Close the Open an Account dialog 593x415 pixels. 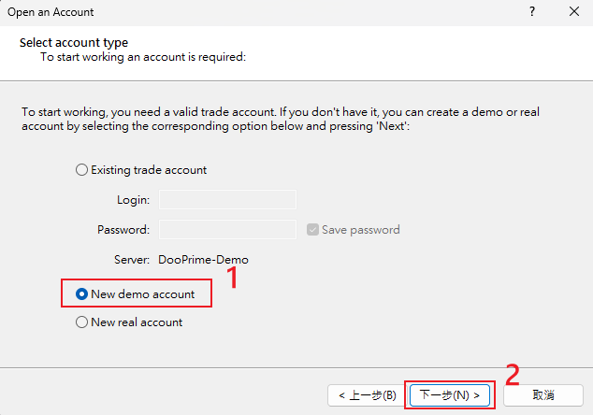tap(573, 12)
